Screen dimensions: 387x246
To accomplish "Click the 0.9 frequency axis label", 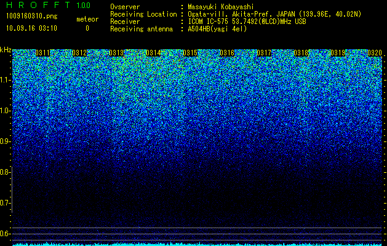I will (6, 141).
